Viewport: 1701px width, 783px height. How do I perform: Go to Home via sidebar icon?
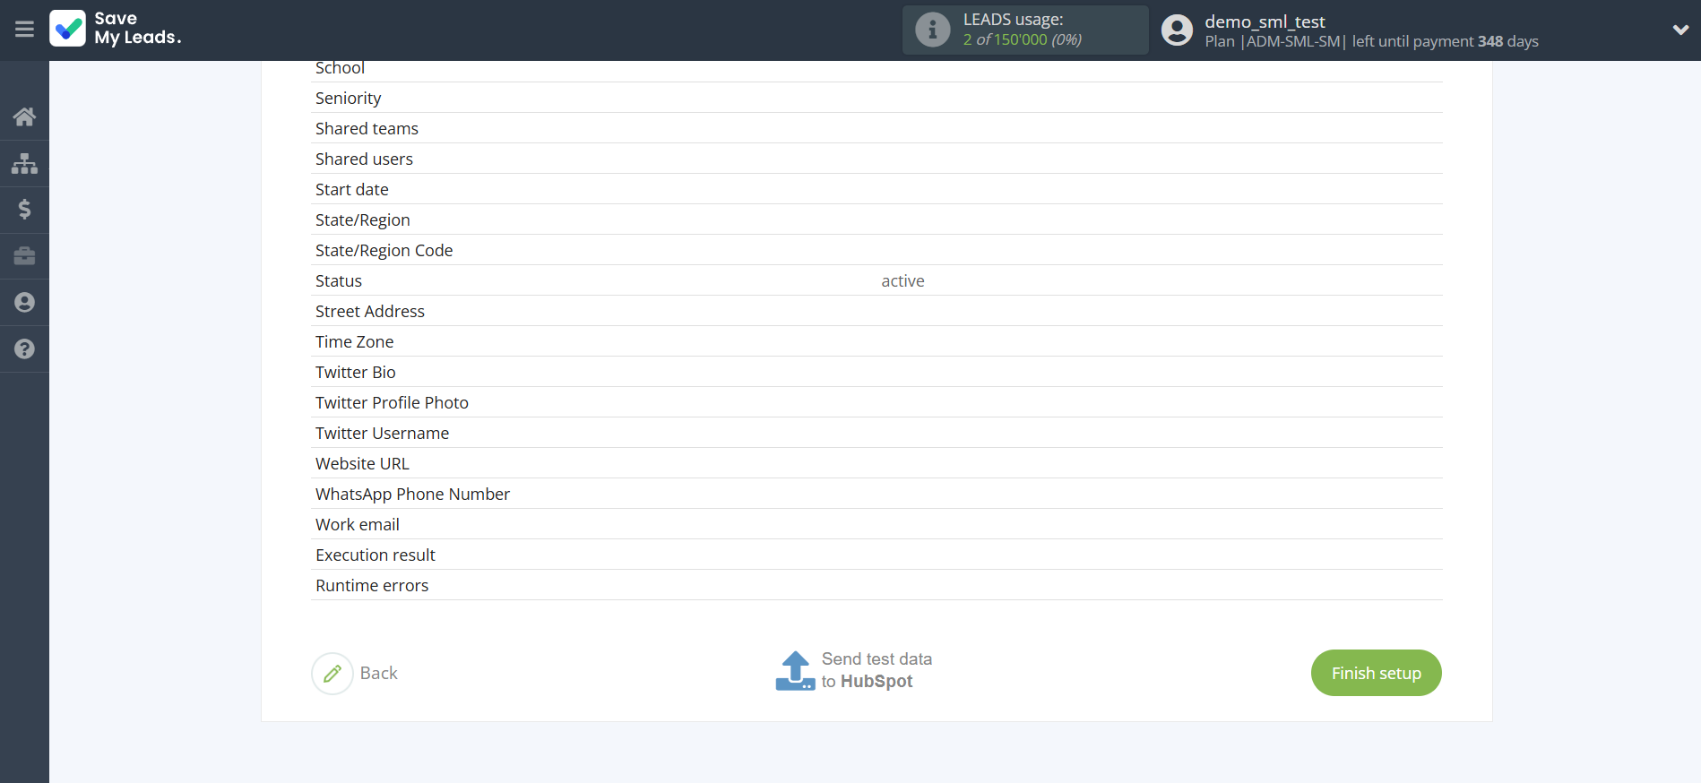(24, 116)
